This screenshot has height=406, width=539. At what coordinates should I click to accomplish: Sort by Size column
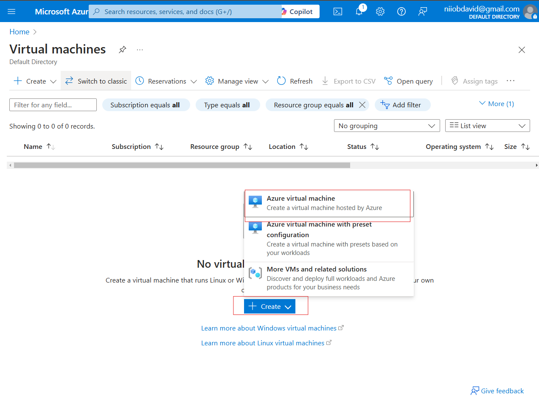click(x=517, y=146)
